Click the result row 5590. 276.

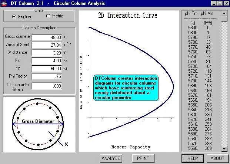tap(200, 134)
